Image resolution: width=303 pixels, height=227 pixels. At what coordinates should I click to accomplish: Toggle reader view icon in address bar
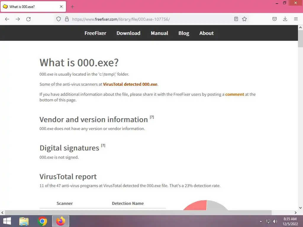[x=236, y=19]
